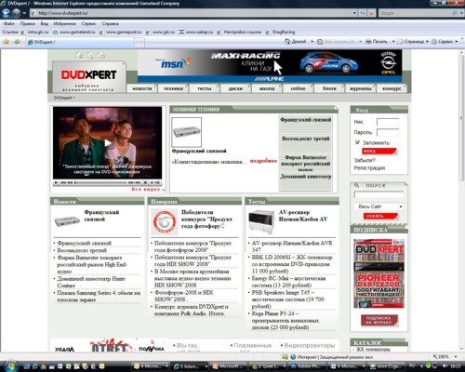Open the техника site tab
This screenshot has height=372, width=465.
pos(173,88)
